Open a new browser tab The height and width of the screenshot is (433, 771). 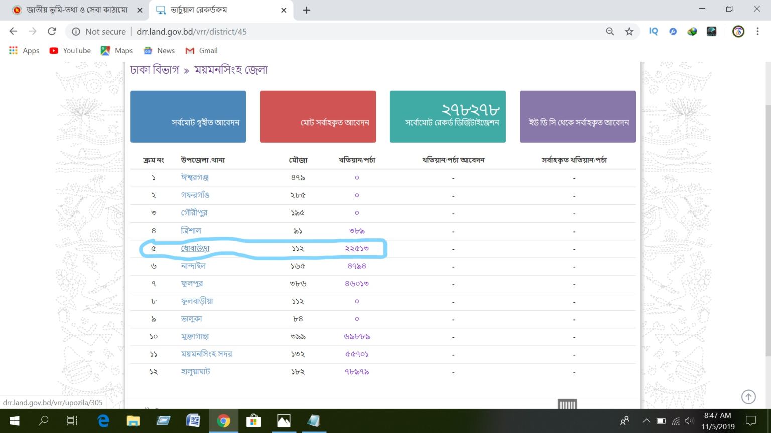(306, 10)
